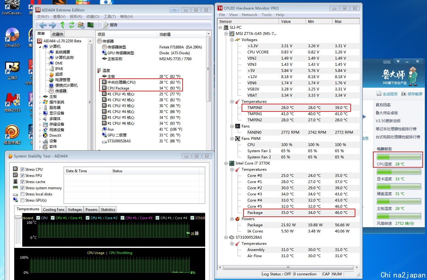Click the 显卡温度 progress bar
Screen dimensions: 427x280
pyautogui.click(x=399, y=172)
